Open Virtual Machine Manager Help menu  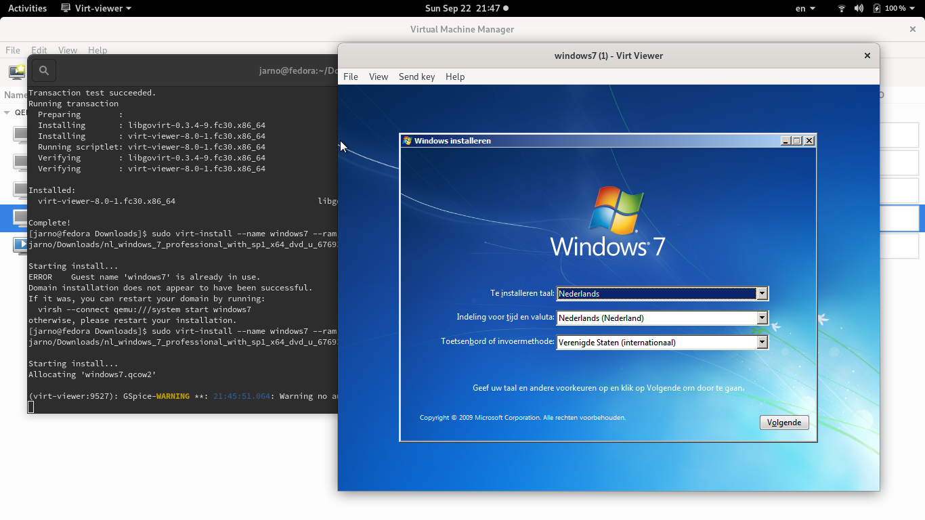98,50
